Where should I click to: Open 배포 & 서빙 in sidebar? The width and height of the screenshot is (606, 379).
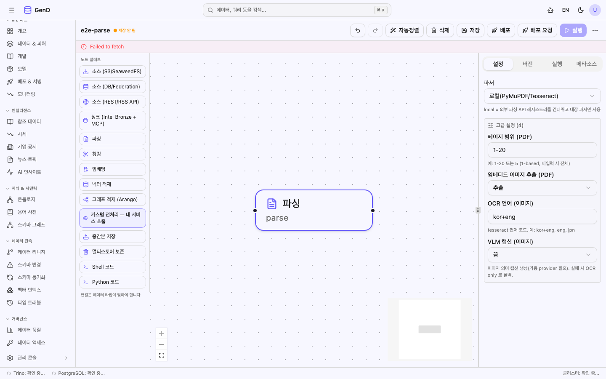pyautogui.click(x=38, y=82)
